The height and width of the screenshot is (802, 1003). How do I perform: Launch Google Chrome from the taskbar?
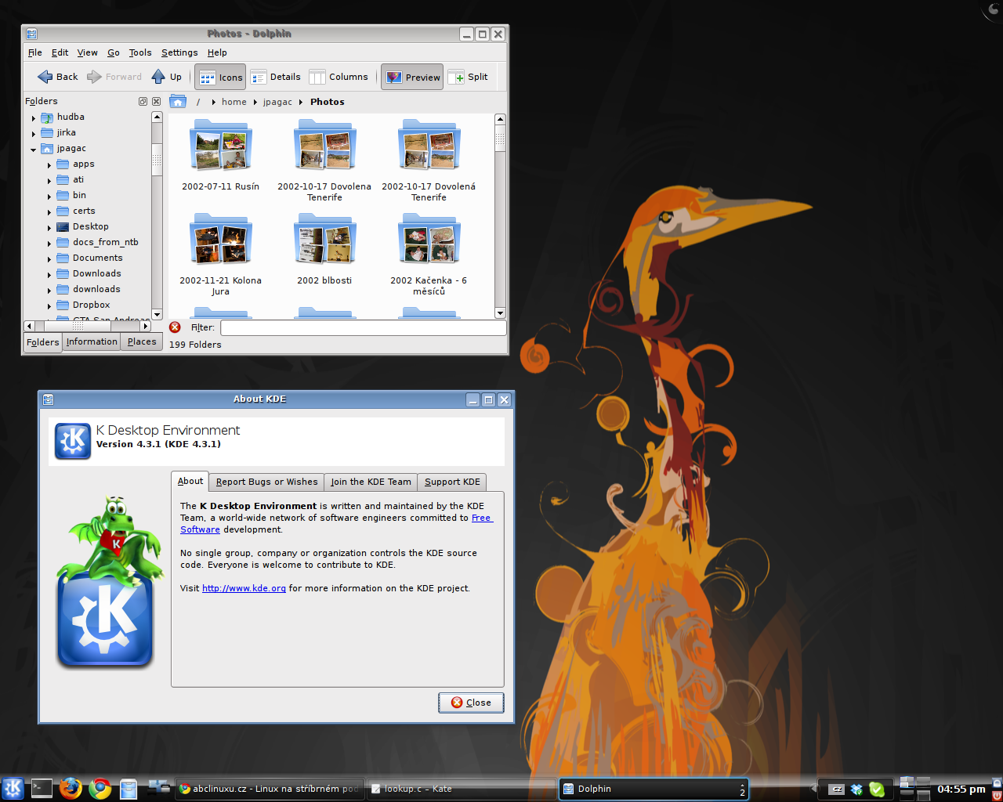coord(100,788)
